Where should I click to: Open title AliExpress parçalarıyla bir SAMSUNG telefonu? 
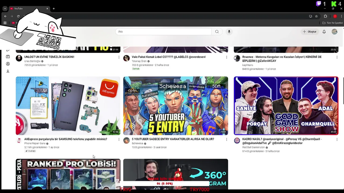tap(66, 139)
